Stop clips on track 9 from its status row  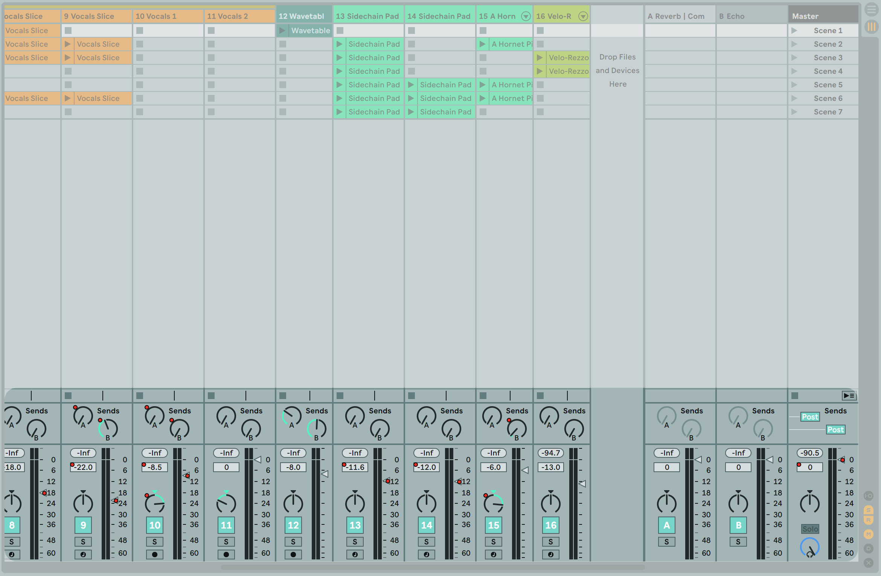click(x=68, y=396)
